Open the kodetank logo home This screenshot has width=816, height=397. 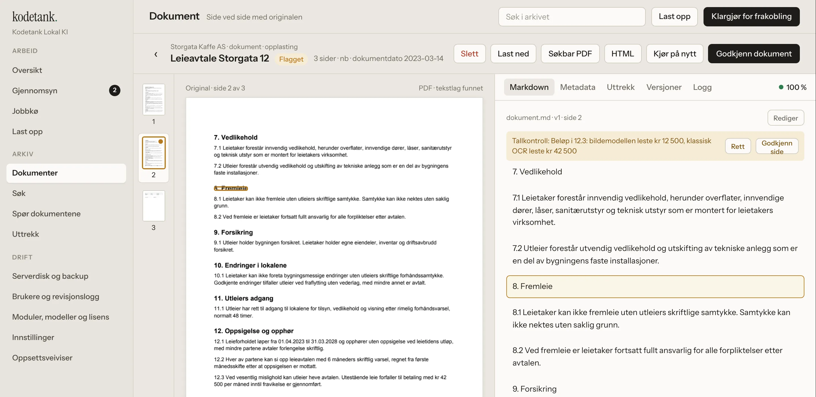coord(35,16)
